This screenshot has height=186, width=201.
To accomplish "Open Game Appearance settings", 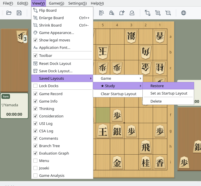I will coord(62,33).
